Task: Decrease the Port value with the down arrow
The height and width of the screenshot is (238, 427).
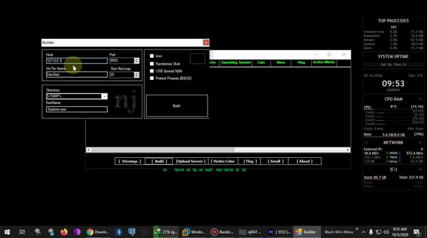Action: coord(137,62)
